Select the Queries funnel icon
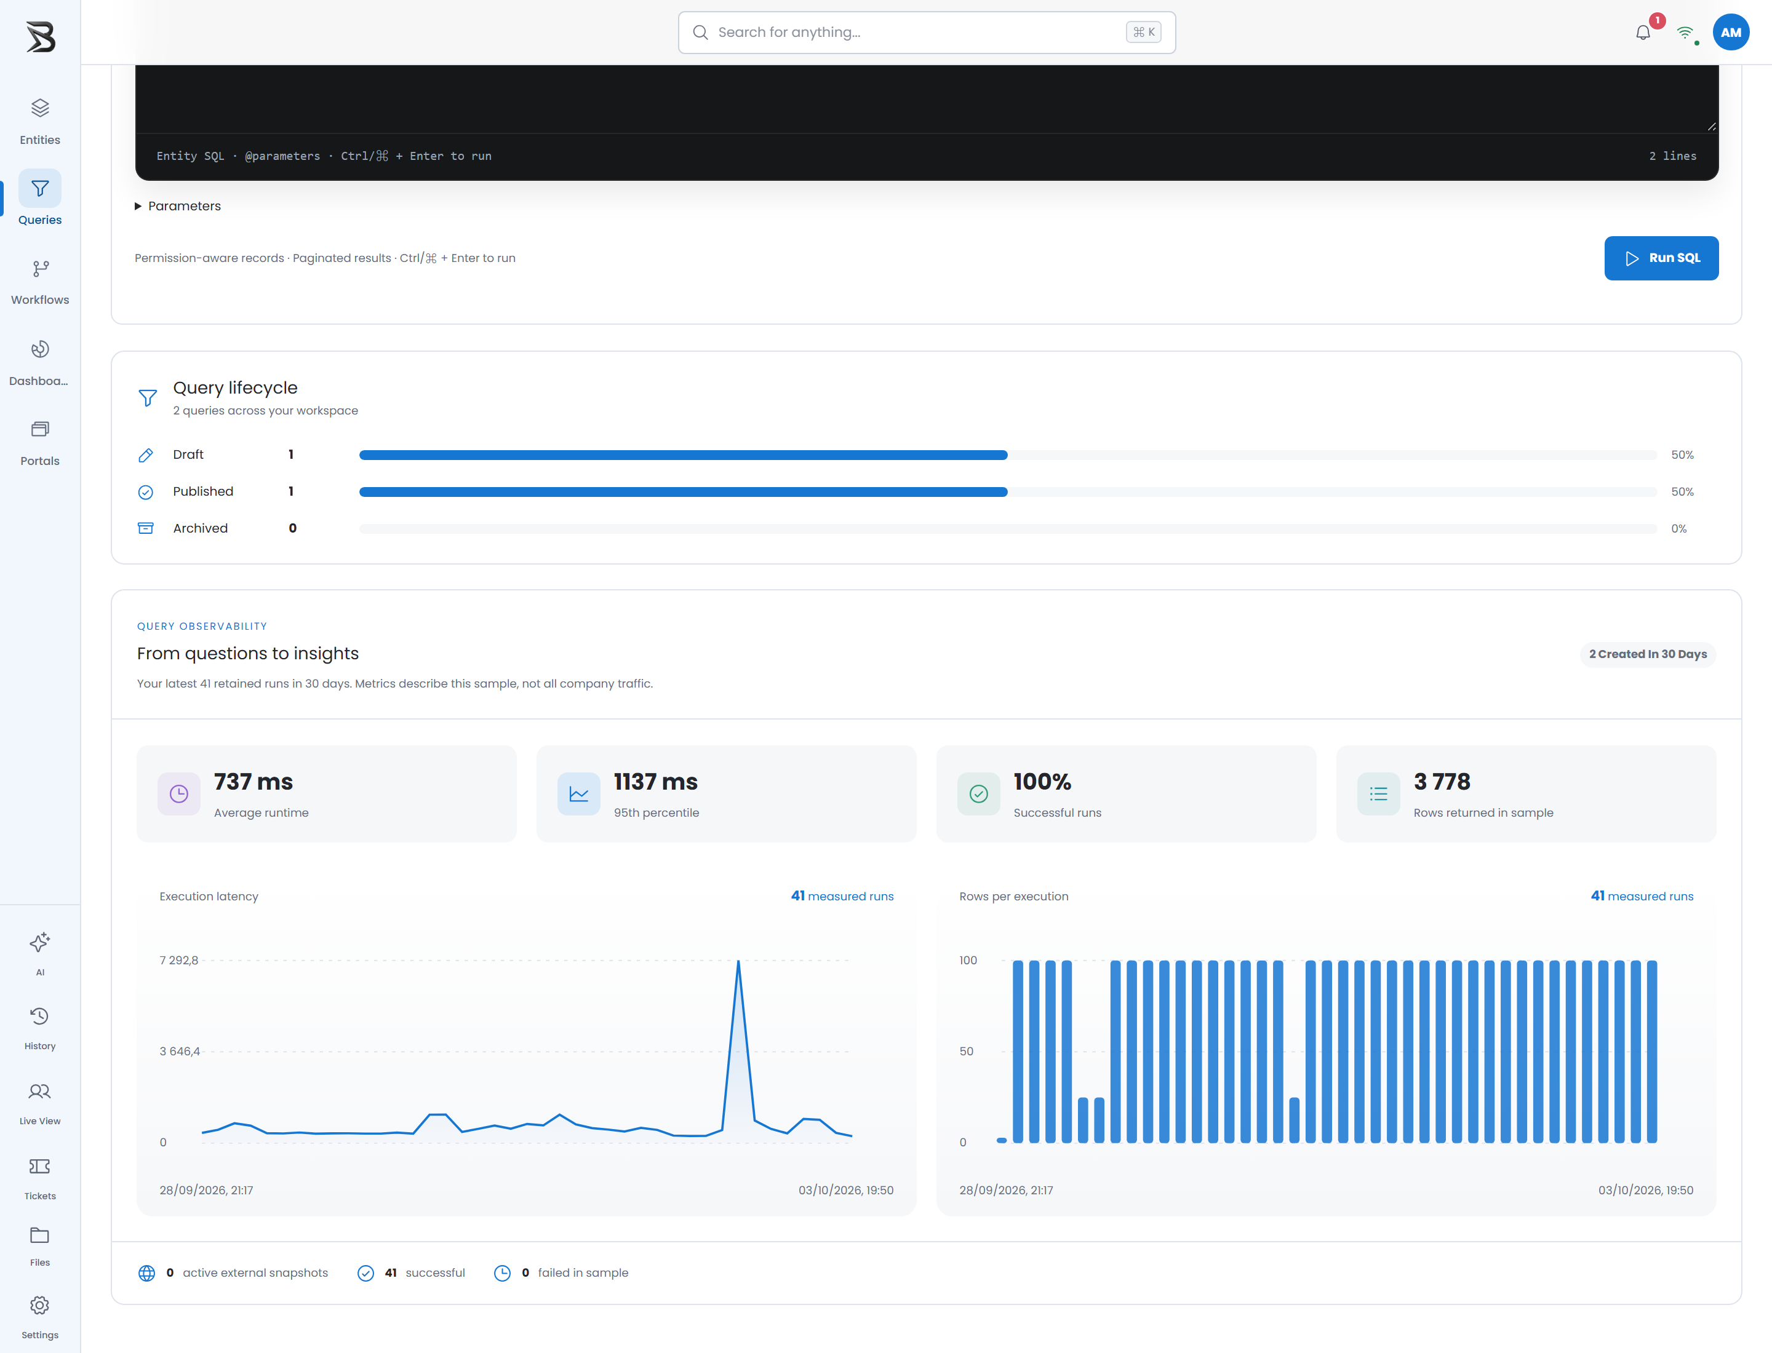The width and height of the screenshot is (1772, 1353). [39, 188]
